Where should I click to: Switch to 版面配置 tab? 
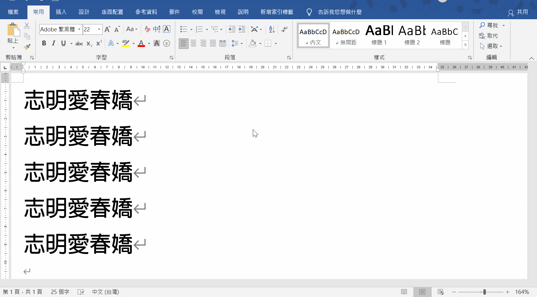pyautogui.click(x=112, y=12)
